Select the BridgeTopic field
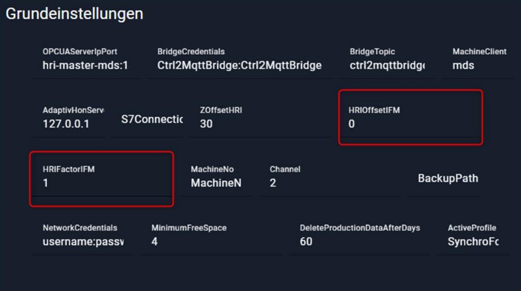 (387, 66)
